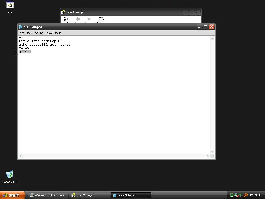This screenshot has width=265, height=199.
Task: Click Back arrow in Task Manager help toolbar
Action: point(78,19)
